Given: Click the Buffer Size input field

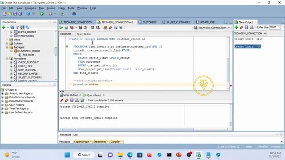Looking at the screenshot, I should click(275, 28).
